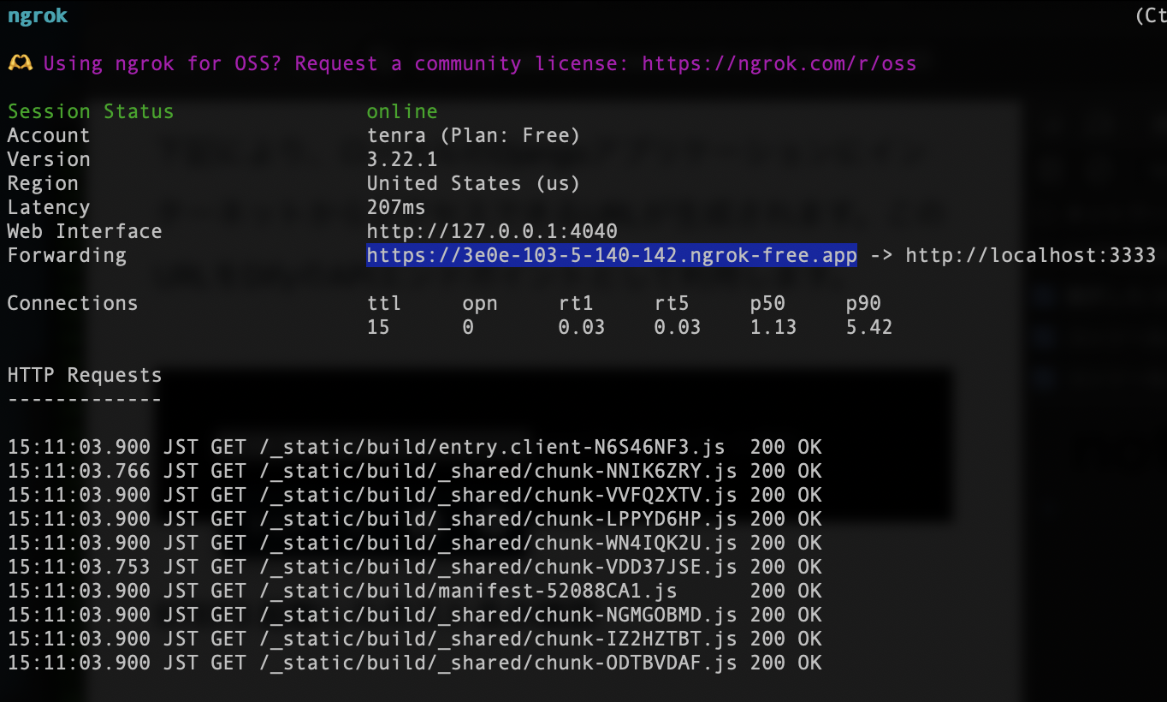
Task: Open the highlighted ngrok-free.app forwarding URL
Action: point(612,255)
